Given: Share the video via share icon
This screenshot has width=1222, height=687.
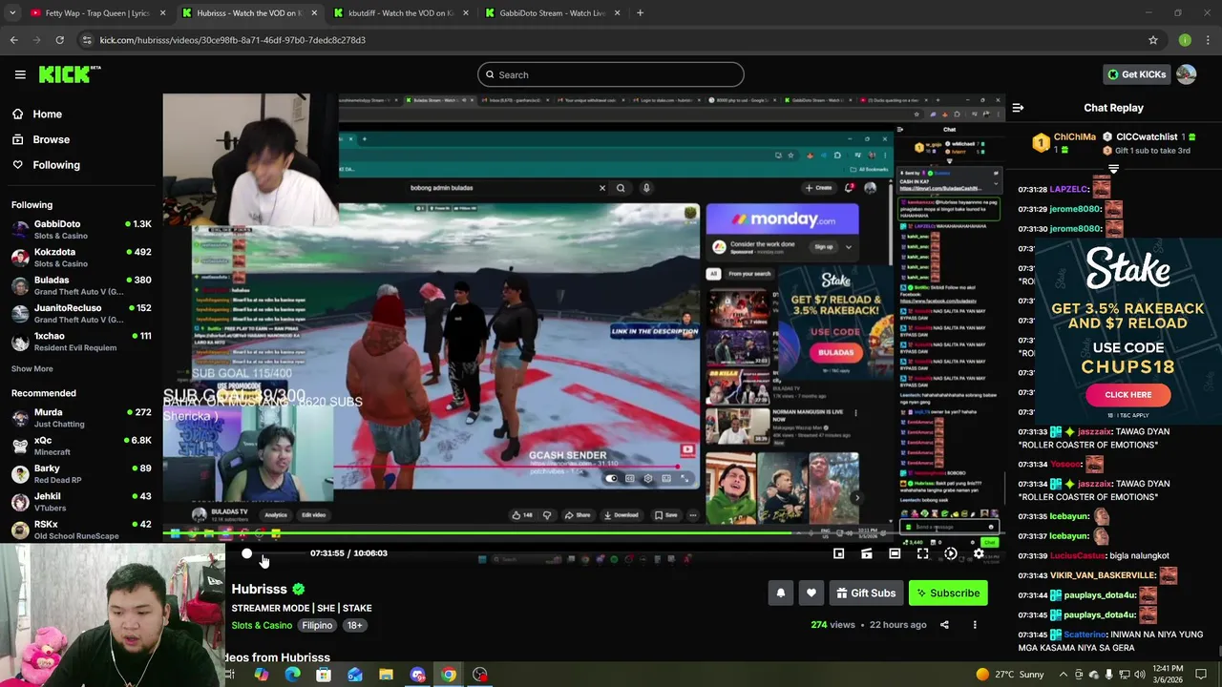Looking at the screenshot, I should [944, 625].
